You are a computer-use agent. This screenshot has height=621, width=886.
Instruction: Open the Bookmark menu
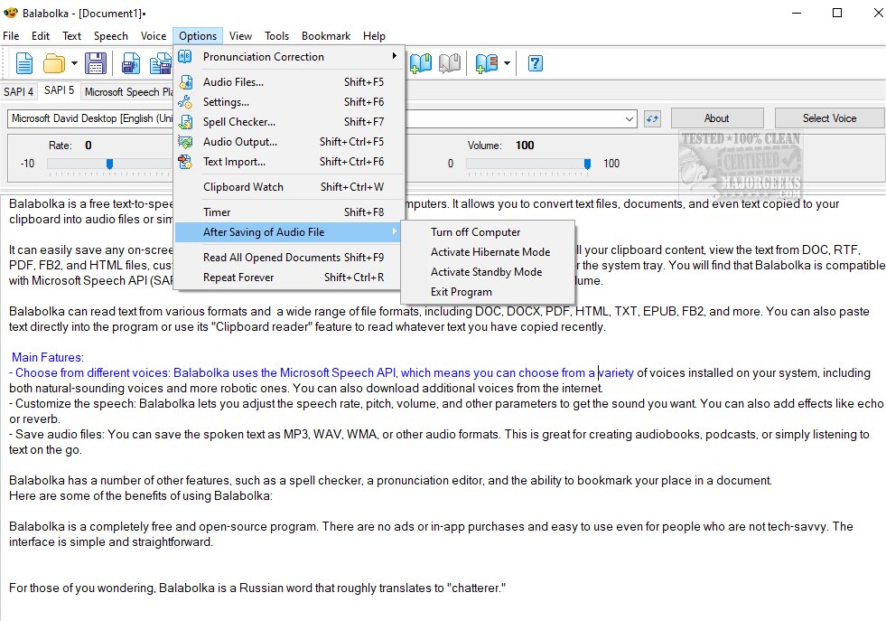click(326, 36)
